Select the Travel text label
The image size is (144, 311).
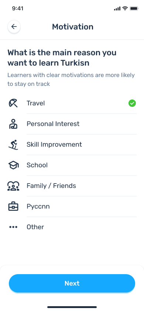click(x=36, y=103)
